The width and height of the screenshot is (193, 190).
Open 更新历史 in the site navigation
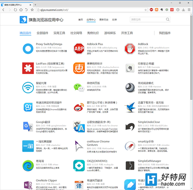point(104,20)
